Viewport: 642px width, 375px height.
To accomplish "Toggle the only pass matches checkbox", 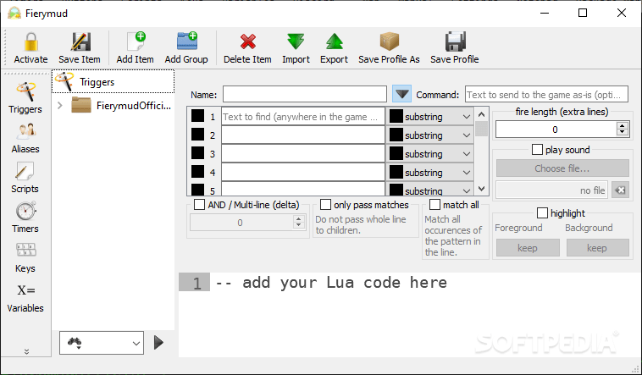I will click(x=325, y=205).
